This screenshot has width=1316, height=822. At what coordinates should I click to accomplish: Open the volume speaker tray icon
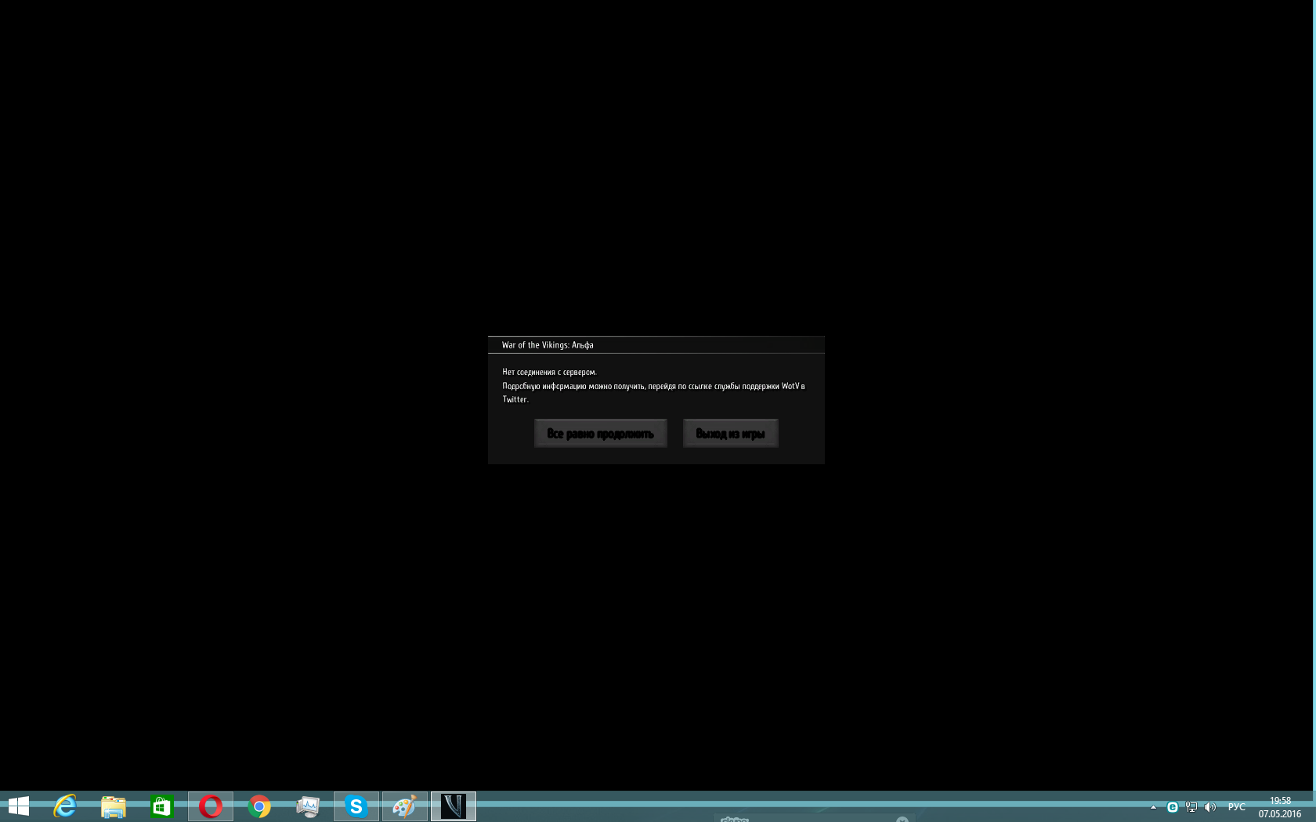click(1210, 807)
